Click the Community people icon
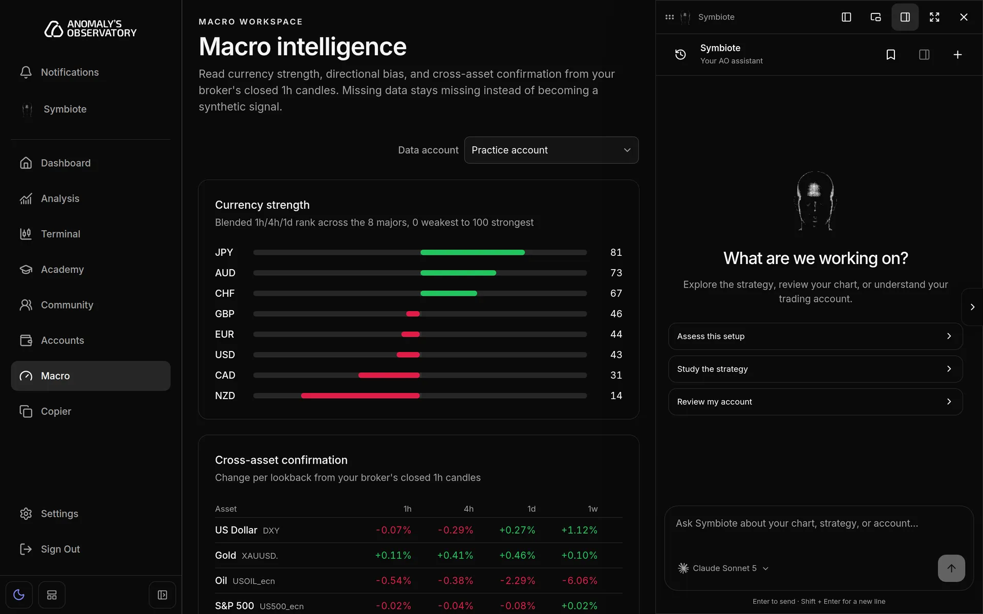The image size is (983, 614). [26, 305]
